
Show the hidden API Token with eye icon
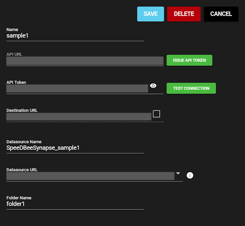[x=153, y=86]
